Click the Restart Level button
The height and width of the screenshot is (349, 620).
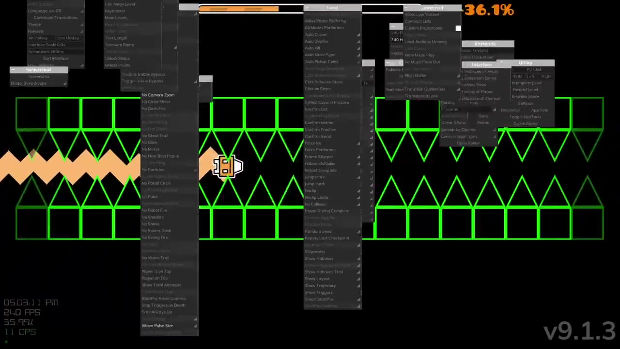[526, 90]
